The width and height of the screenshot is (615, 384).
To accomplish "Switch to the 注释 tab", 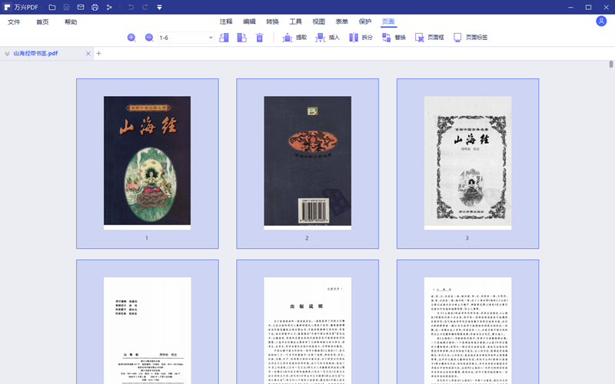I will pos(226,22).
